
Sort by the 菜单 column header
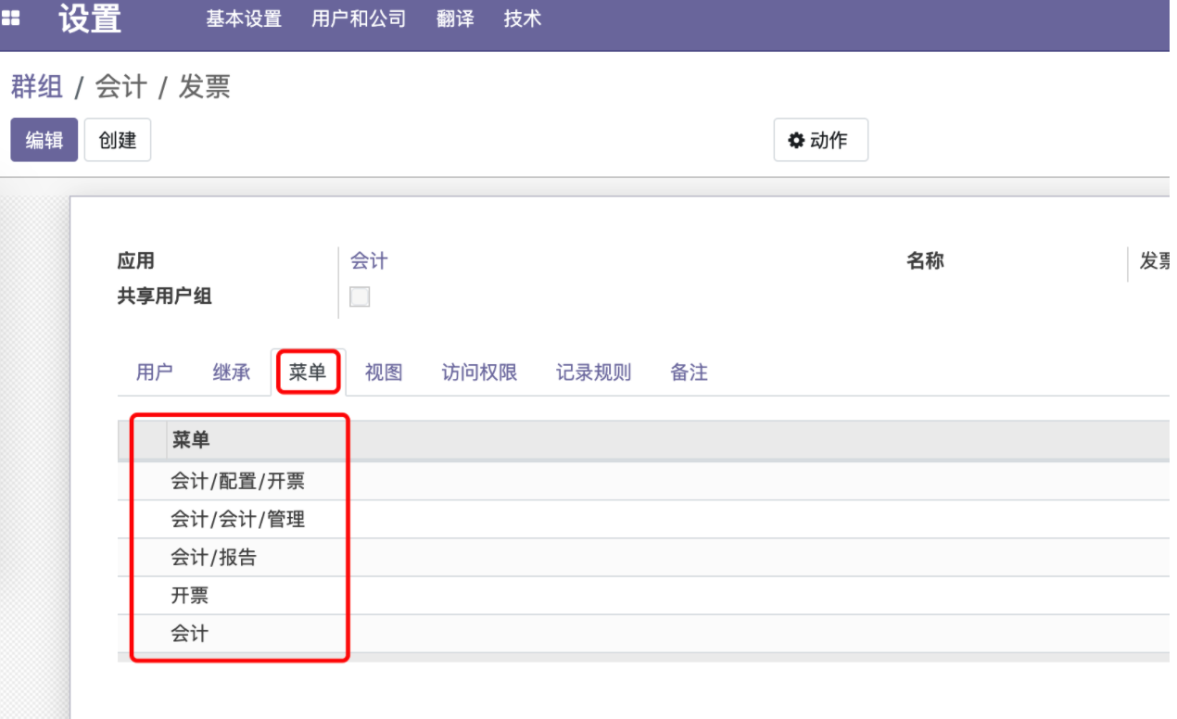coord(191,440)
